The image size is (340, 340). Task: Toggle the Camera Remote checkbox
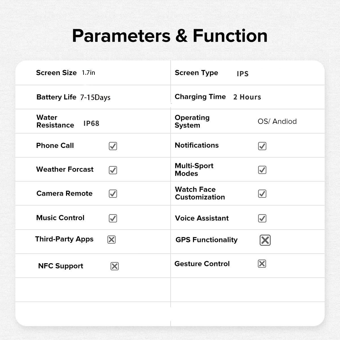pyautogui.click(x=113, y=194)
